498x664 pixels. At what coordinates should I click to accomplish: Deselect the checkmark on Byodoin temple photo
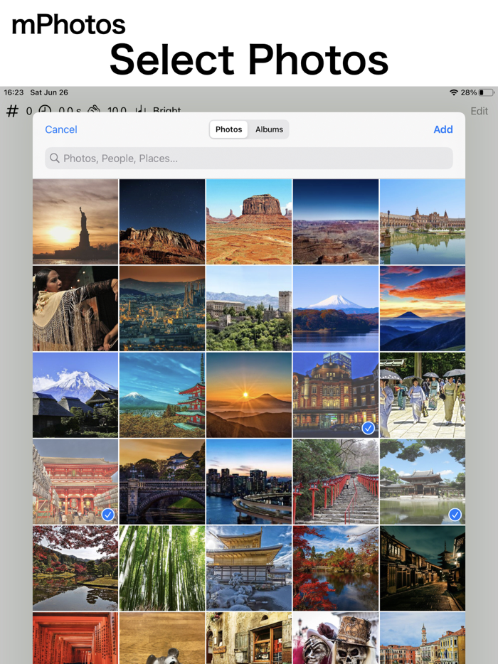point(455,515)
